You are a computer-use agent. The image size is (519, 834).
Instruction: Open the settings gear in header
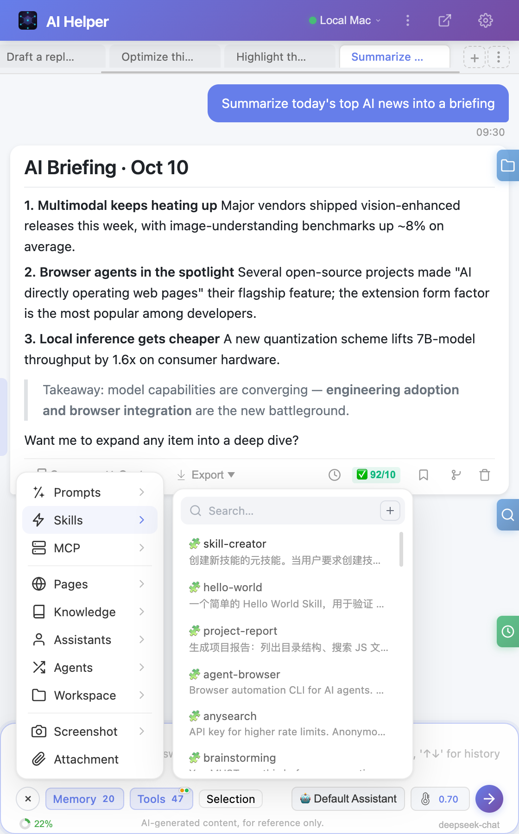point(485,20)
